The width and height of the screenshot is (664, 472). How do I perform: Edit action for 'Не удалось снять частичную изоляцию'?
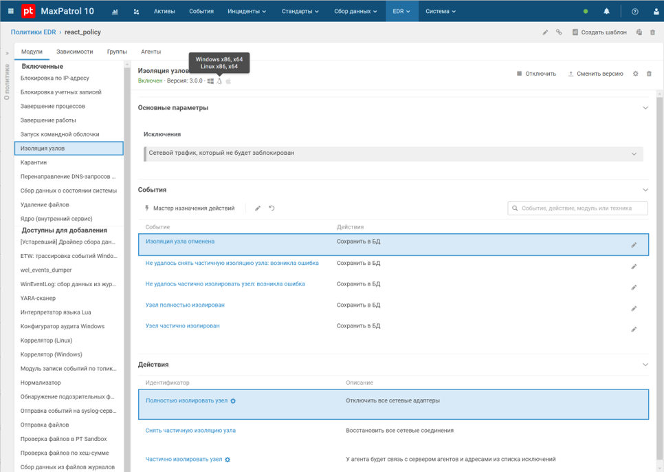[x=634, y=266]
